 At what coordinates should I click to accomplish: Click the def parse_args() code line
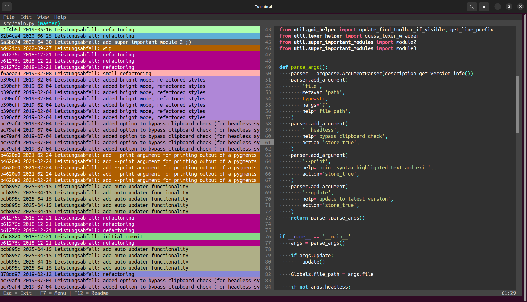point(303,67)
